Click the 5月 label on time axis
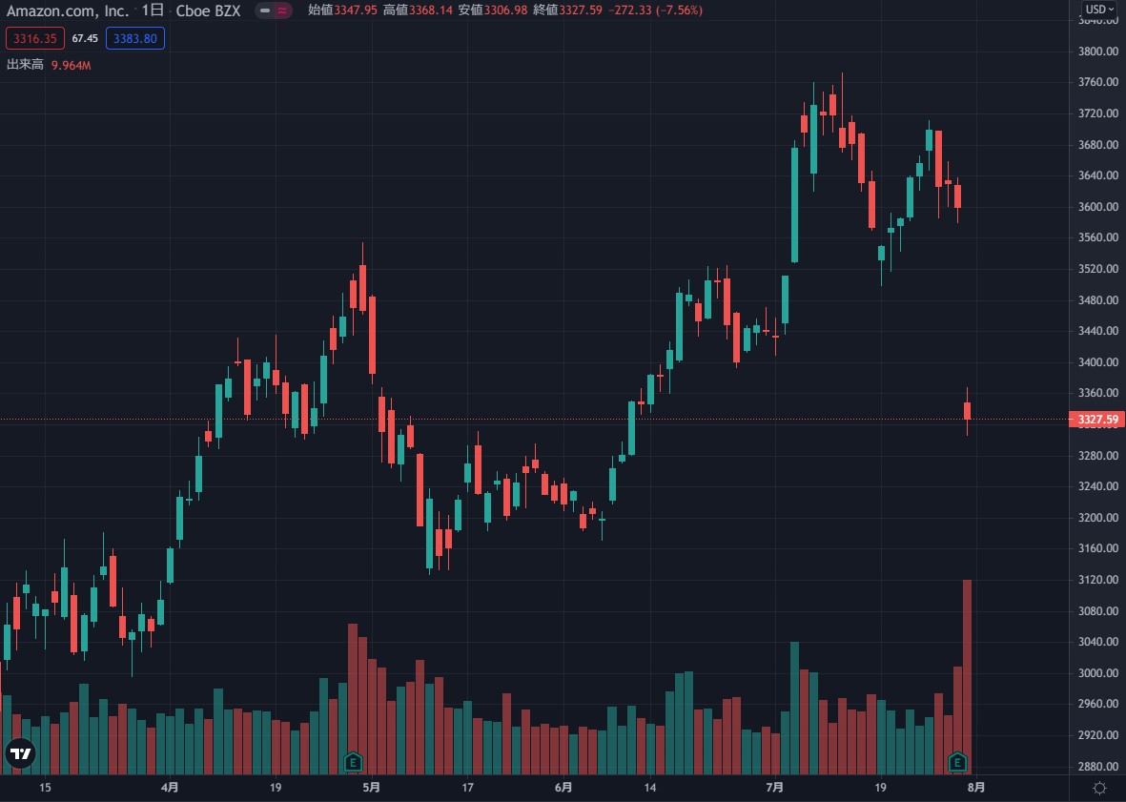The width and height of the screenshot is (1126, 802). [x=371, y=788]
